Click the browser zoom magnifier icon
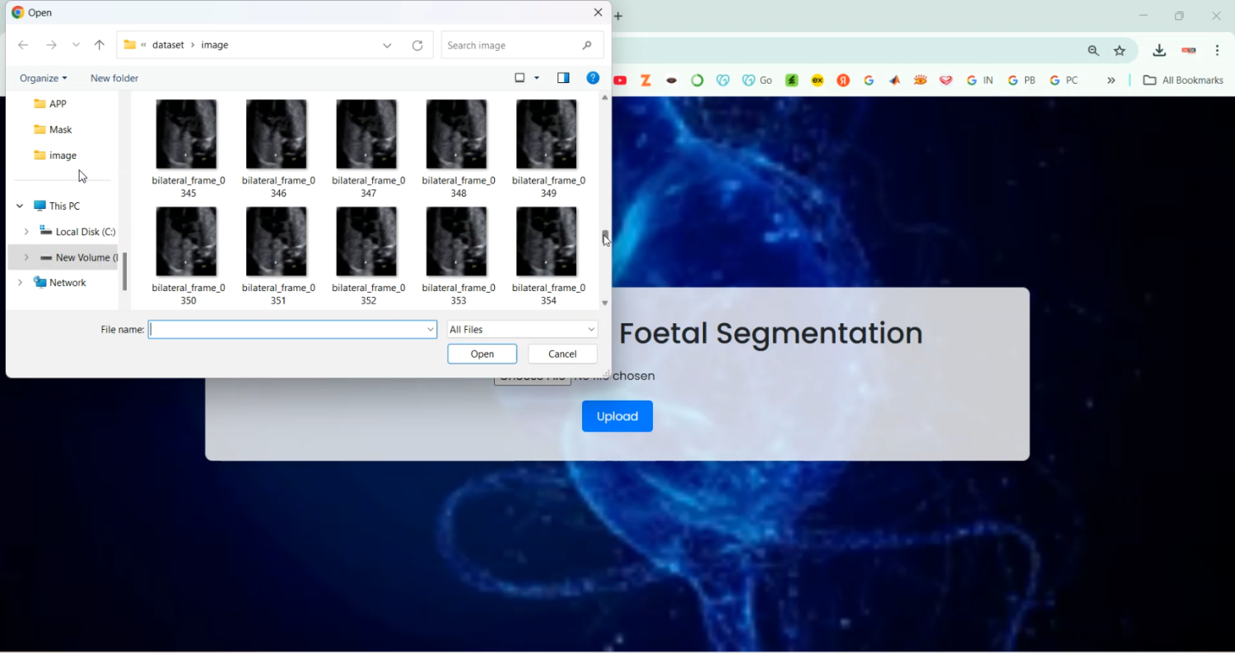 click(x=1093, y=51)
